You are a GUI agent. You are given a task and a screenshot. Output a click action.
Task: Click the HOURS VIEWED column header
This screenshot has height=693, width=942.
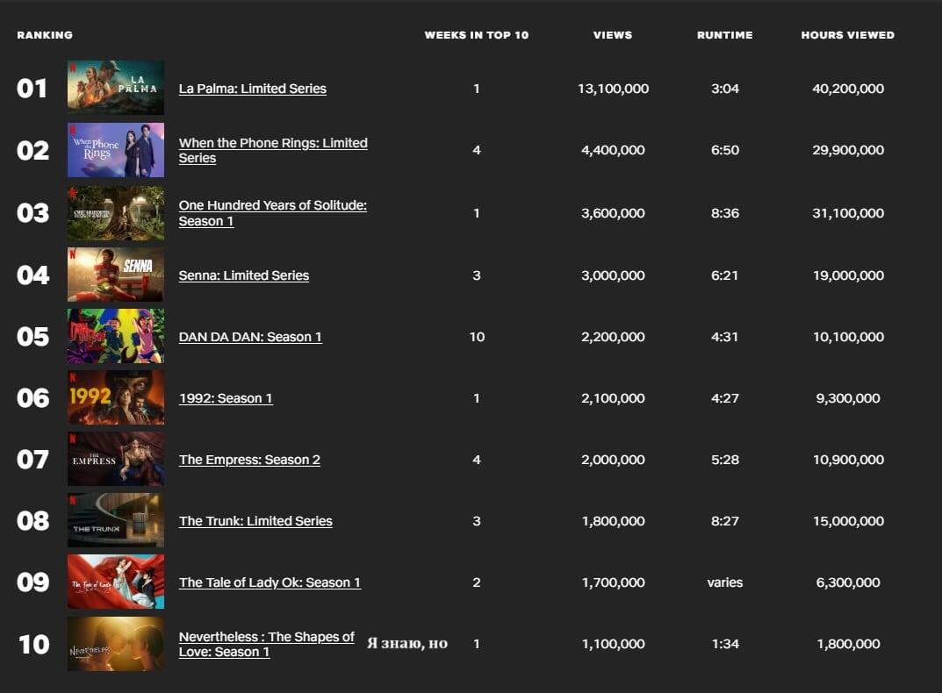848,35
